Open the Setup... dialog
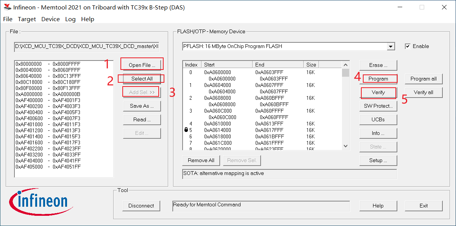 pos(378,160)
